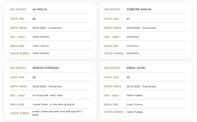
Task: Click YER - VAKİT label in Ali Kolcu card
Action: 18,37
